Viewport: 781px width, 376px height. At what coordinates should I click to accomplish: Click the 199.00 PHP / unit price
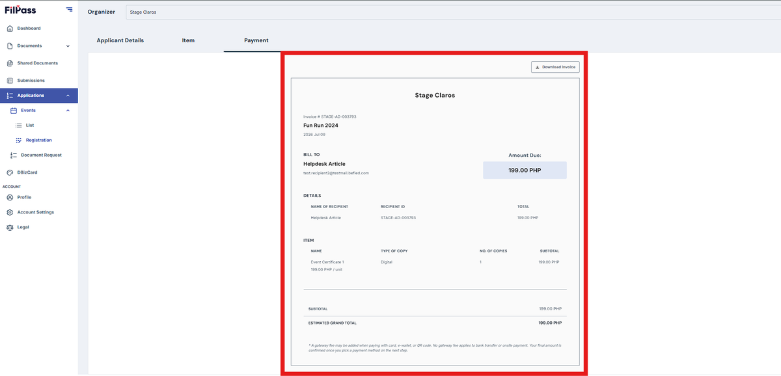pos(327,269)
